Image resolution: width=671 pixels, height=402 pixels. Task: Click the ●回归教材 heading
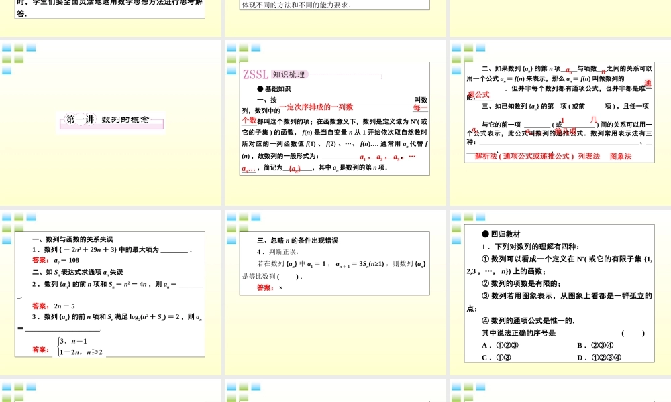click(501, 234)
